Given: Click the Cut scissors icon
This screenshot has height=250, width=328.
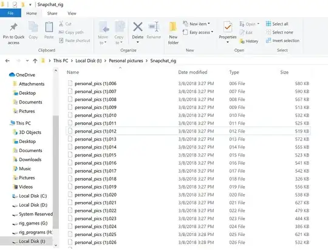Looking at the screenshot, I should (x=61, y=24).
